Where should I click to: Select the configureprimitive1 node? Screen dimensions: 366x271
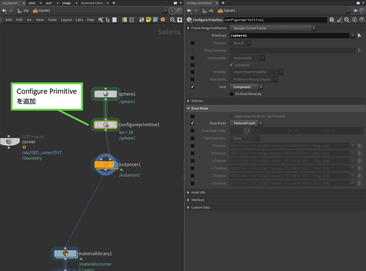pyautogui.click(x=106, y=125)
